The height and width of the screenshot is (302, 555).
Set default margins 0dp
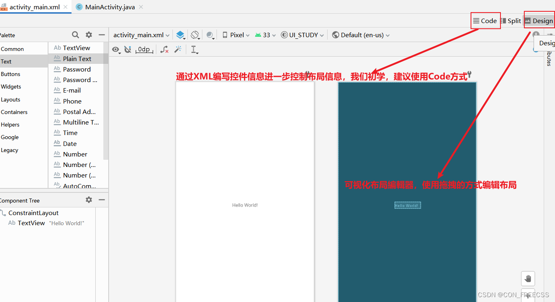[144, 50]
